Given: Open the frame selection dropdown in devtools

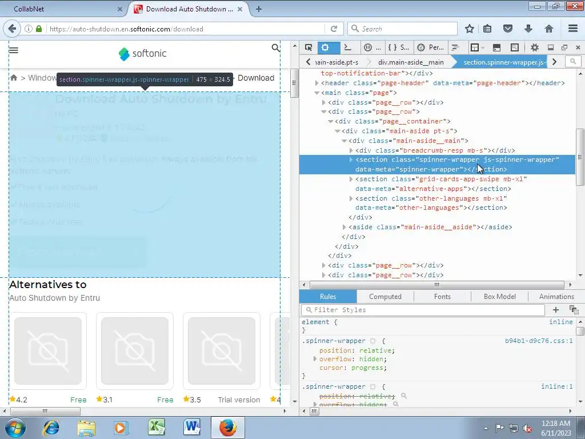Looking at the screenshot, I should [x=477, y=47].
